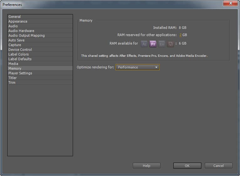Click the Encore app icon

coord(162,44)
